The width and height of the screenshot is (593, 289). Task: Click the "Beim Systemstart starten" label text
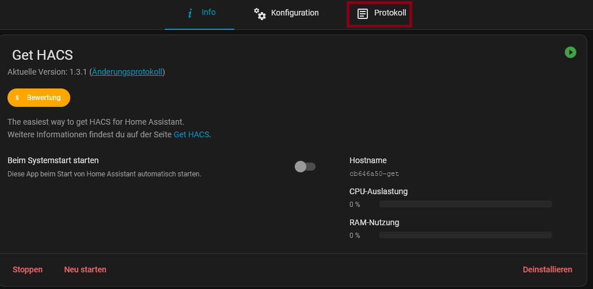click(x=53, y=160)
